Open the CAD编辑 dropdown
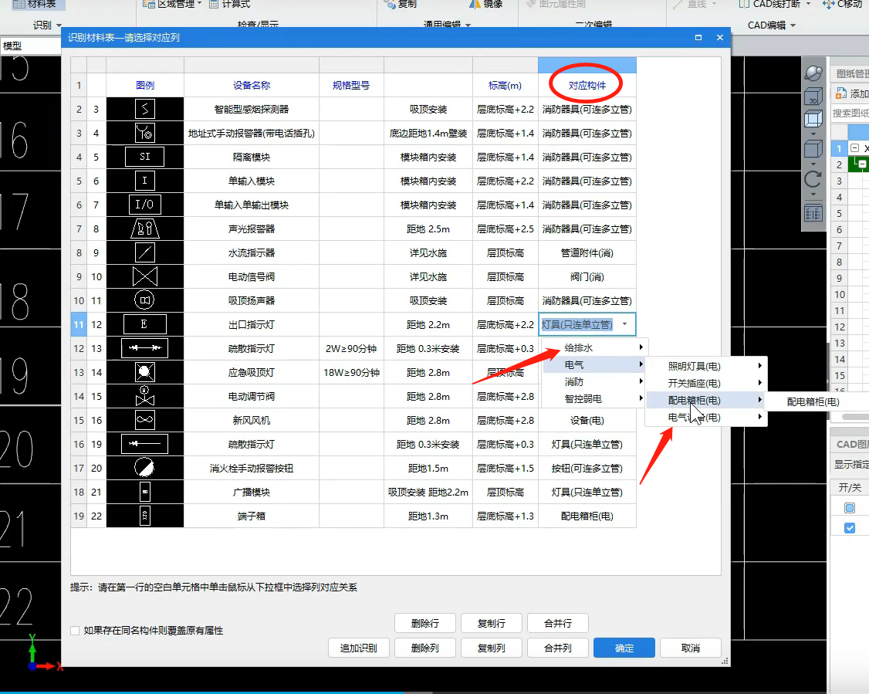Screen dimensions: 869x694 coord(769,24)
